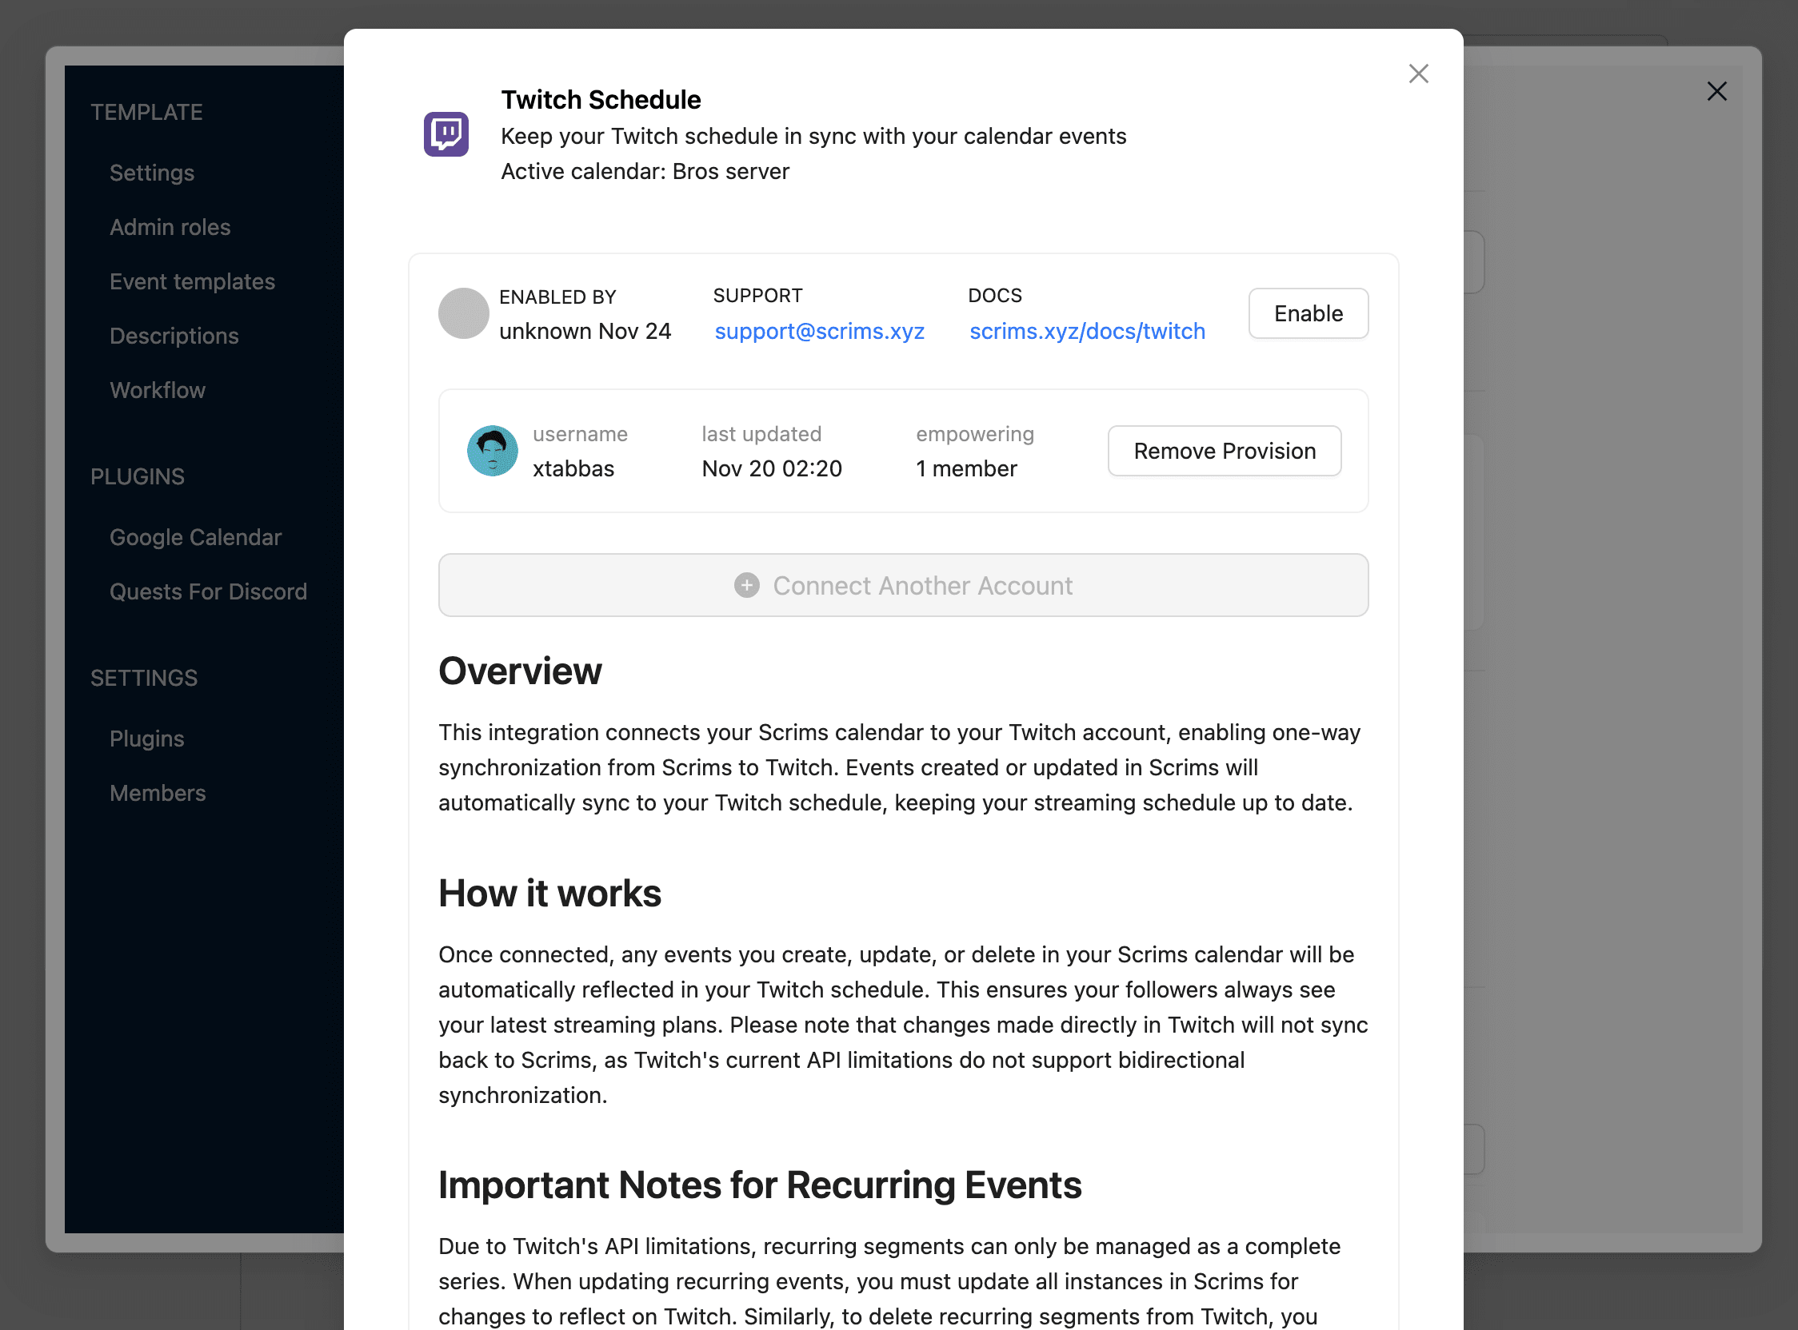1798x1330 pixels.
Task: Click the plus icon on Connect Another Account
Action: pos(747,585)
